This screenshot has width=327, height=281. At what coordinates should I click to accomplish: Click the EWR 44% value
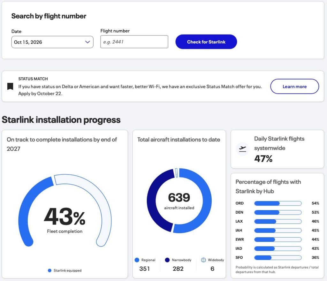315,239
